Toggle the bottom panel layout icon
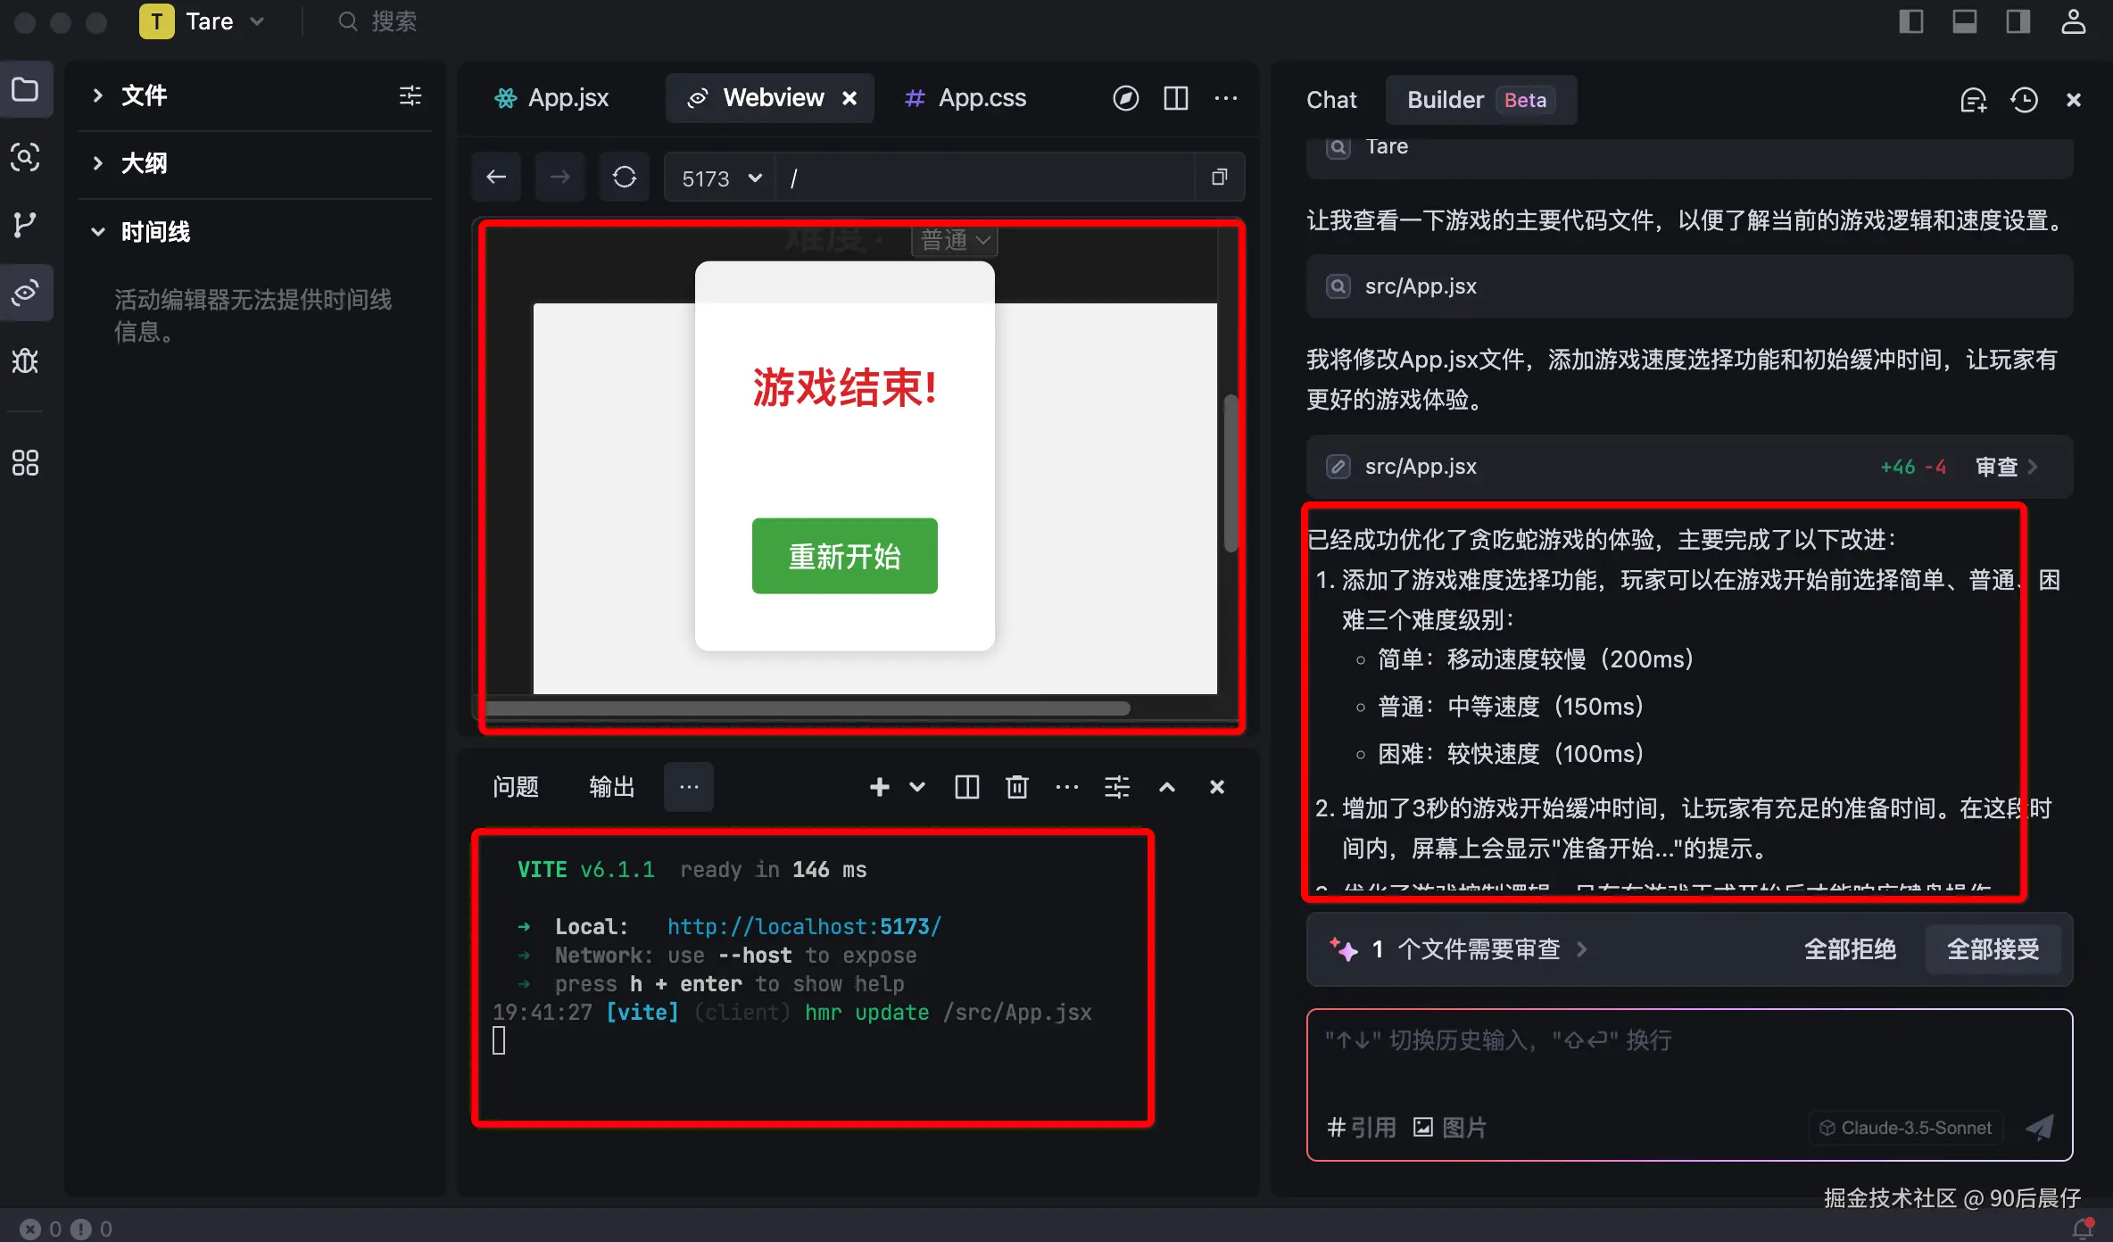 [1964, 21]
